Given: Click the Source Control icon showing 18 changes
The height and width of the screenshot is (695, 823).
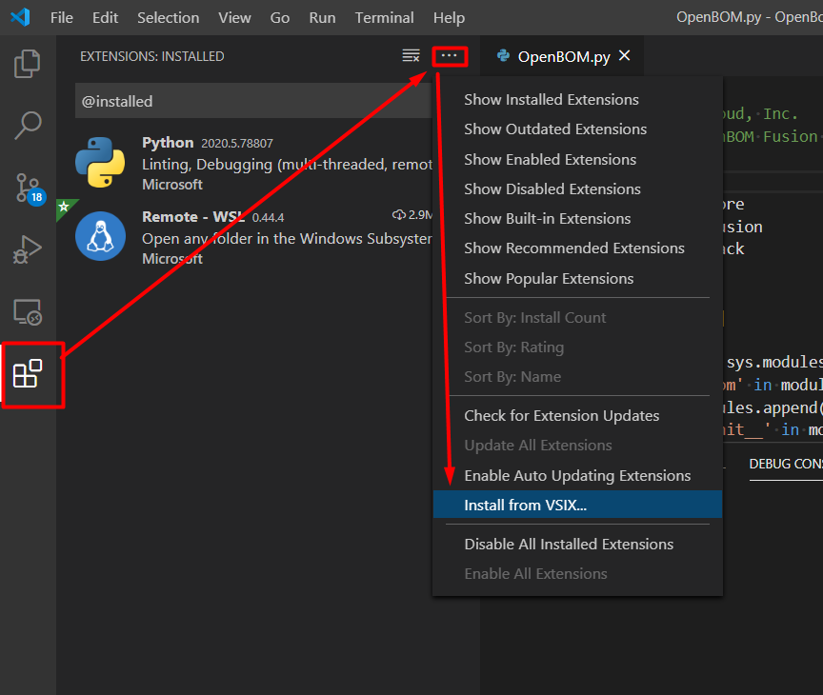Looking at the screenshot, I should click(27, 189).
